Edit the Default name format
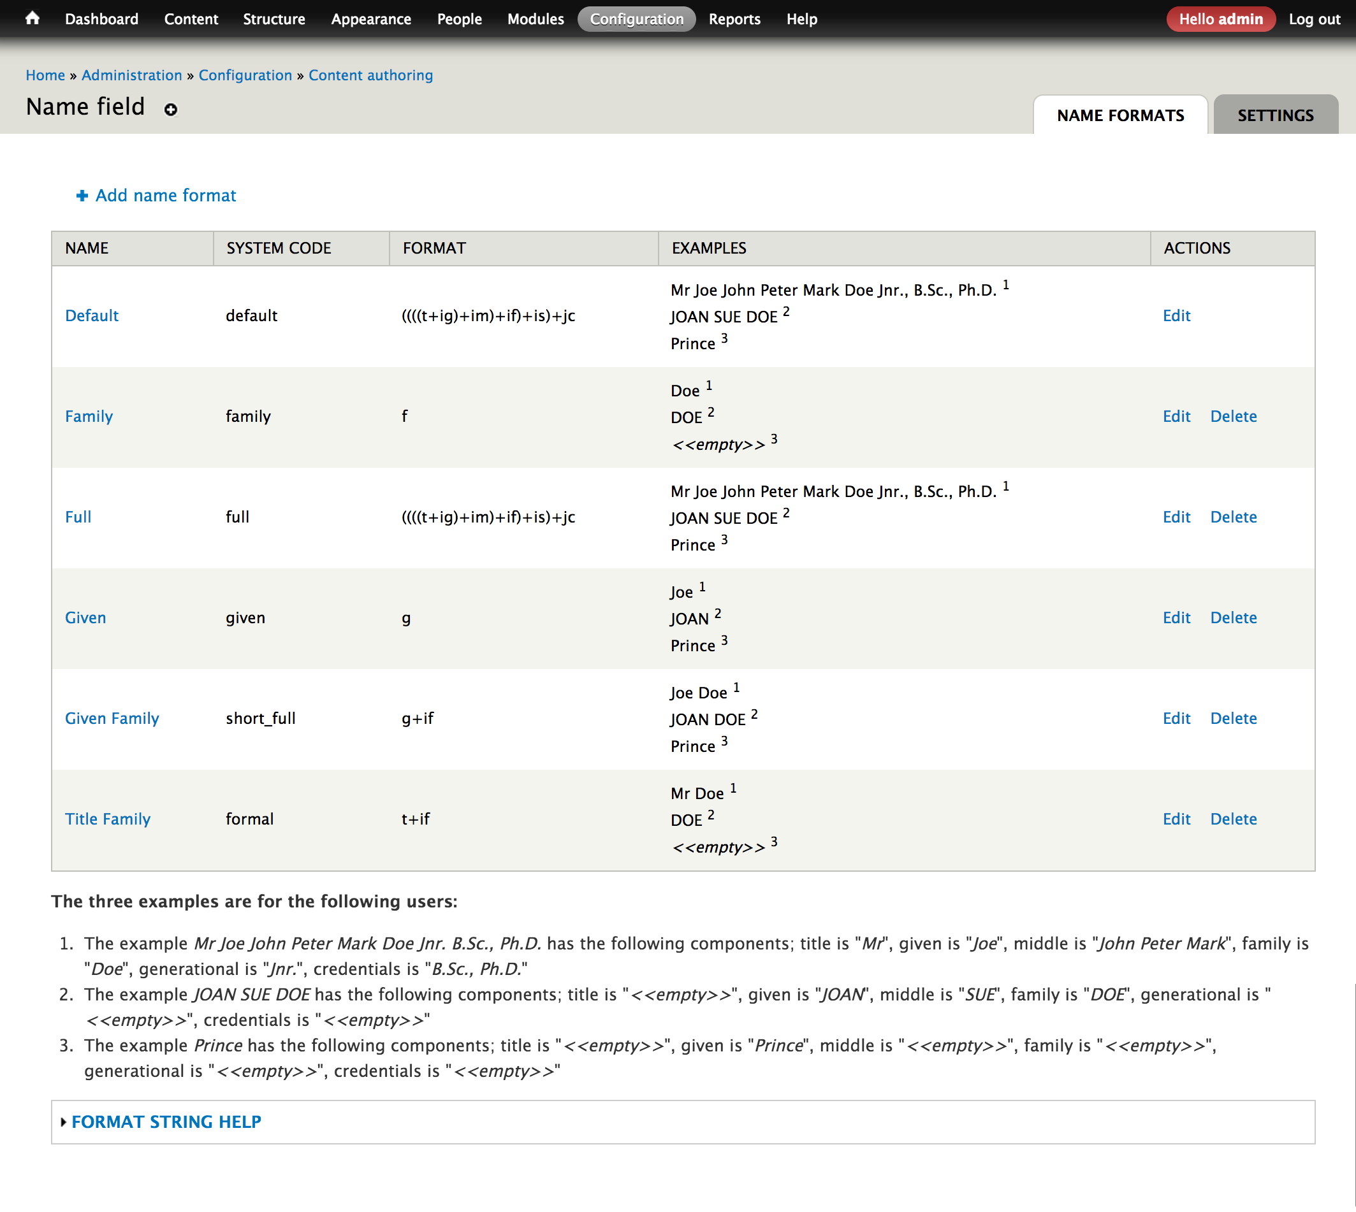 click(1176, 315)
